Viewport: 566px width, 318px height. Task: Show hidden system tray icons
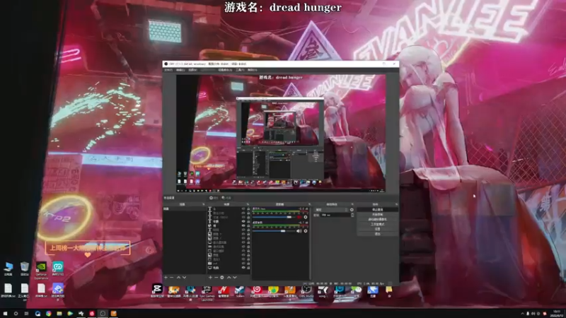pyautogui.click(x=522, y=314)
